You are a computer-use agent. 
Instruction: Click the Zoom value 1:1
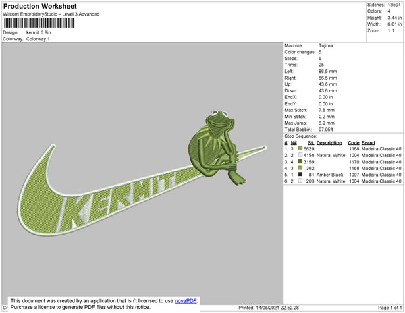391,31
